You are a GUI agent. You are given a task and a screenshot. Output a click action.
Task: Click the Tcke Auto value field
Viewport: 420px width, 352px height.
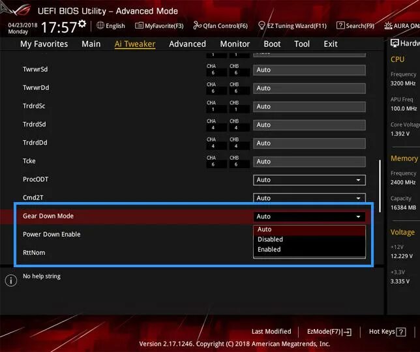tap(309, 162)
